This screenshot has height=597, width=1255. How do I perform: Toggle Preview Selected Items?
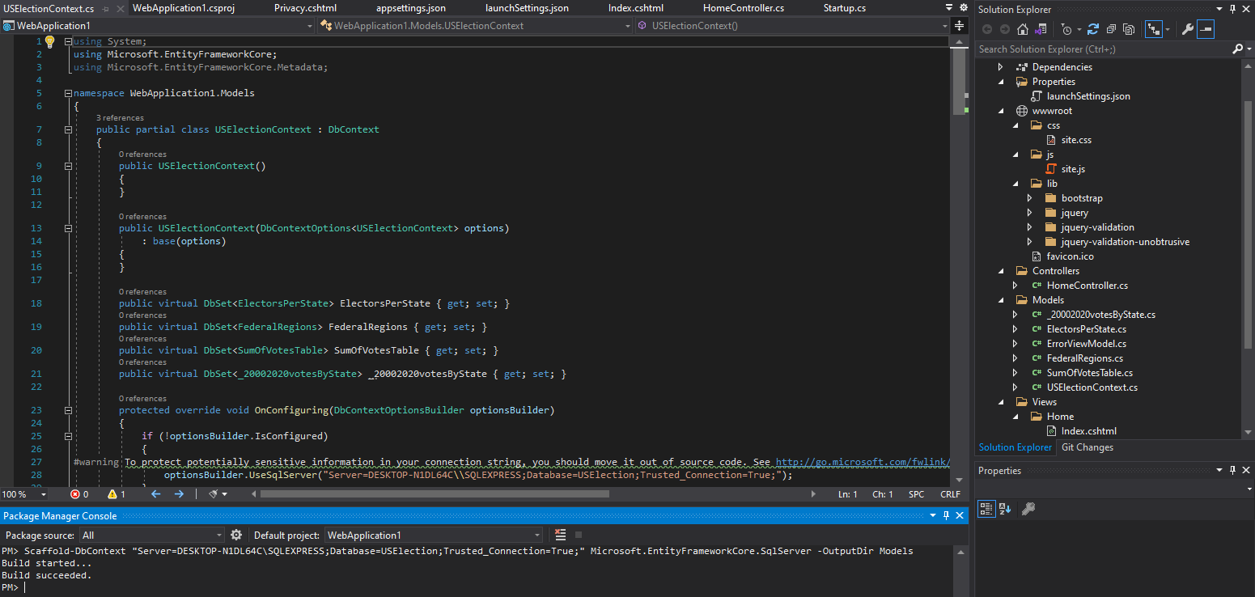pyautogui.click(x=1205, y=28)
